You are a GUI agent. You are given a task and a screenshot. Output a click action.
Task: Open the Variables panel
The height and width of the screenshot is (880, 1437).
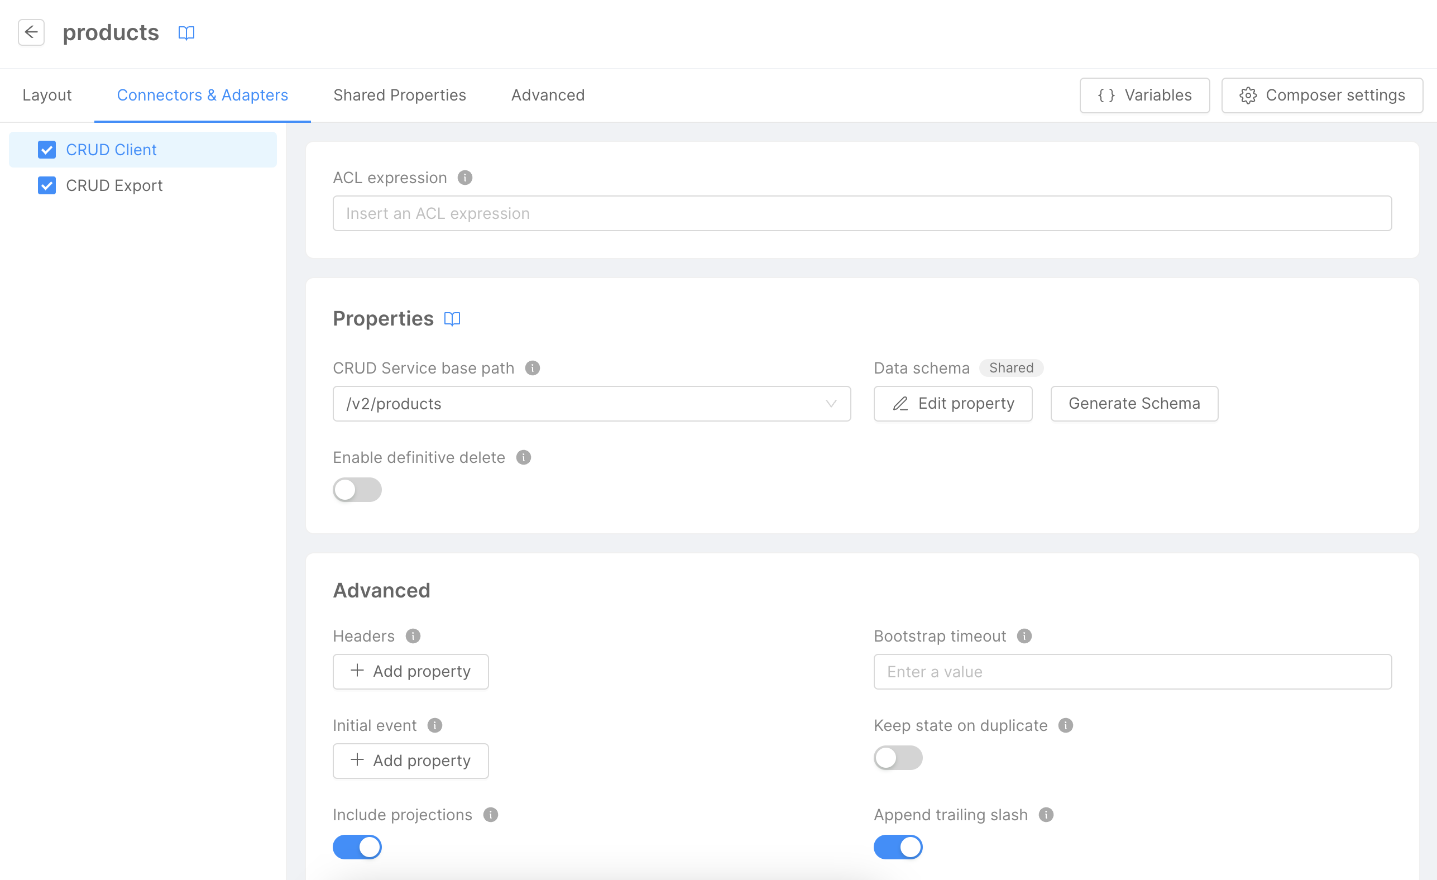tap(1144, 95)
